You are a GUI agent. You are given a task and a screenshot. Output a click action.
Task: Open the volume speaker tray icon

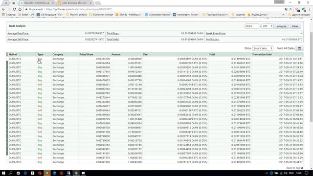(x=286, y=173)
